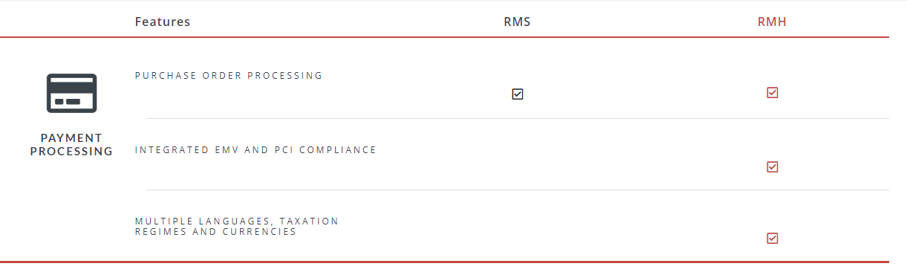This screenshot has width=907, height=275.
Task: Toggle the RMH checkbox for Integrated EMV and PCI
Action: pyautogui.click(x=772, y=166)
